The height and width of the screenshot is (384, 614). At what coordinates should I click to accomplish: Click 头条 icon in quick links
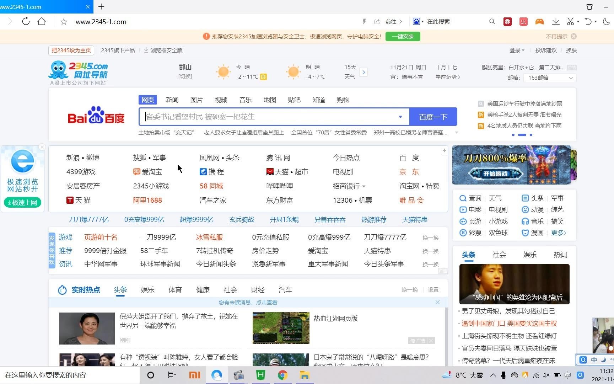(x=533, y=198)
